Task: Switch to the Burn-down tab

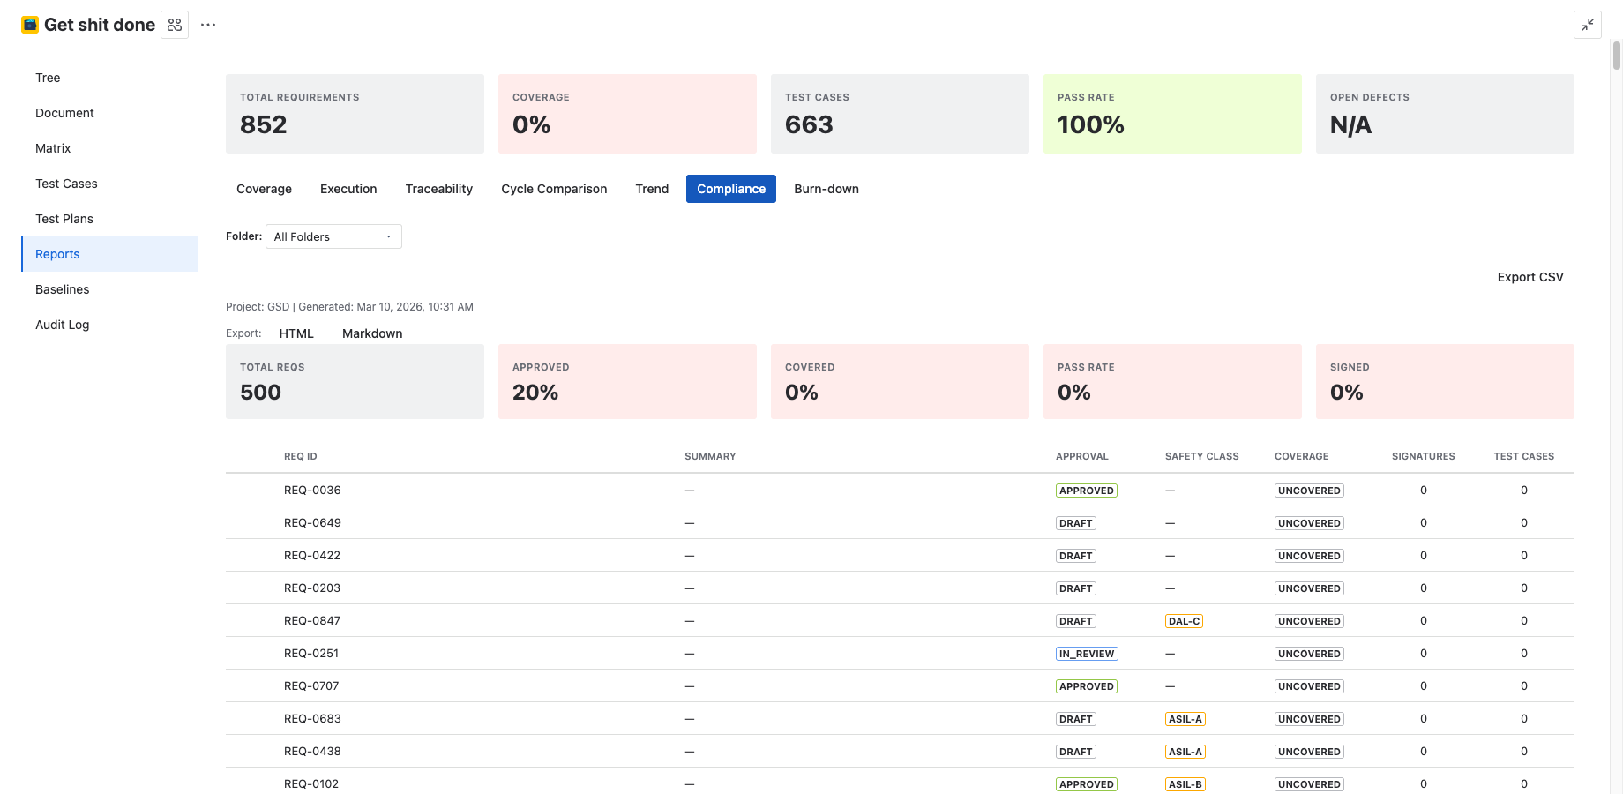Action: [x=826, y=188]
